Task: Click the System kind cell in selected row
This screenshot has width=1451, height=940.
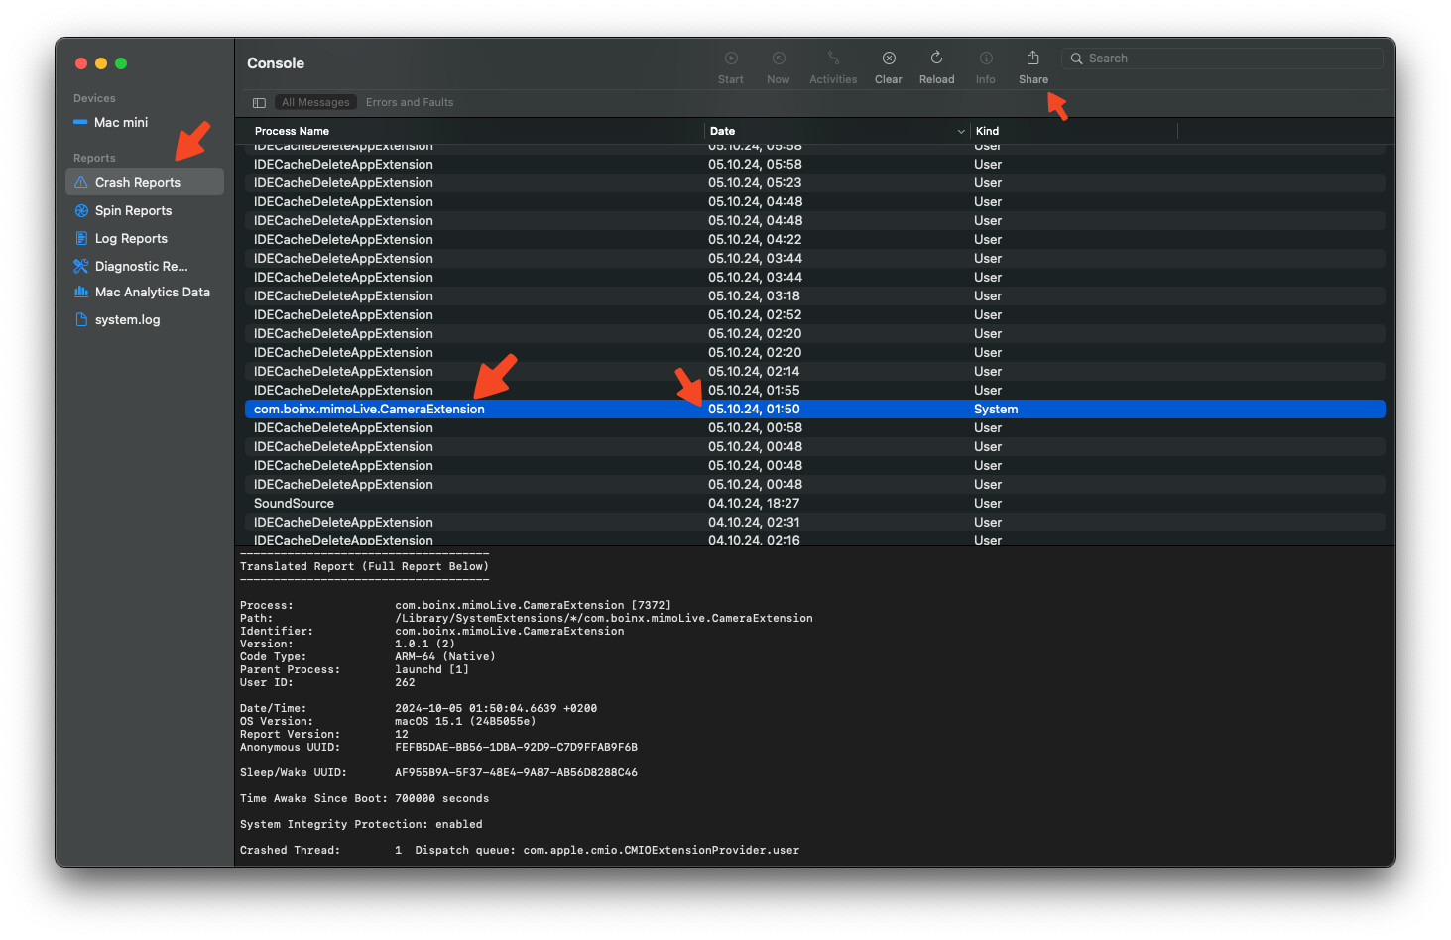Action: coord(996,410)
